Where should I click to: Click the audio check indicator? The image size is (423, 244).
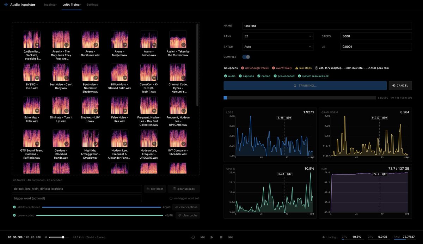(230, 76)
